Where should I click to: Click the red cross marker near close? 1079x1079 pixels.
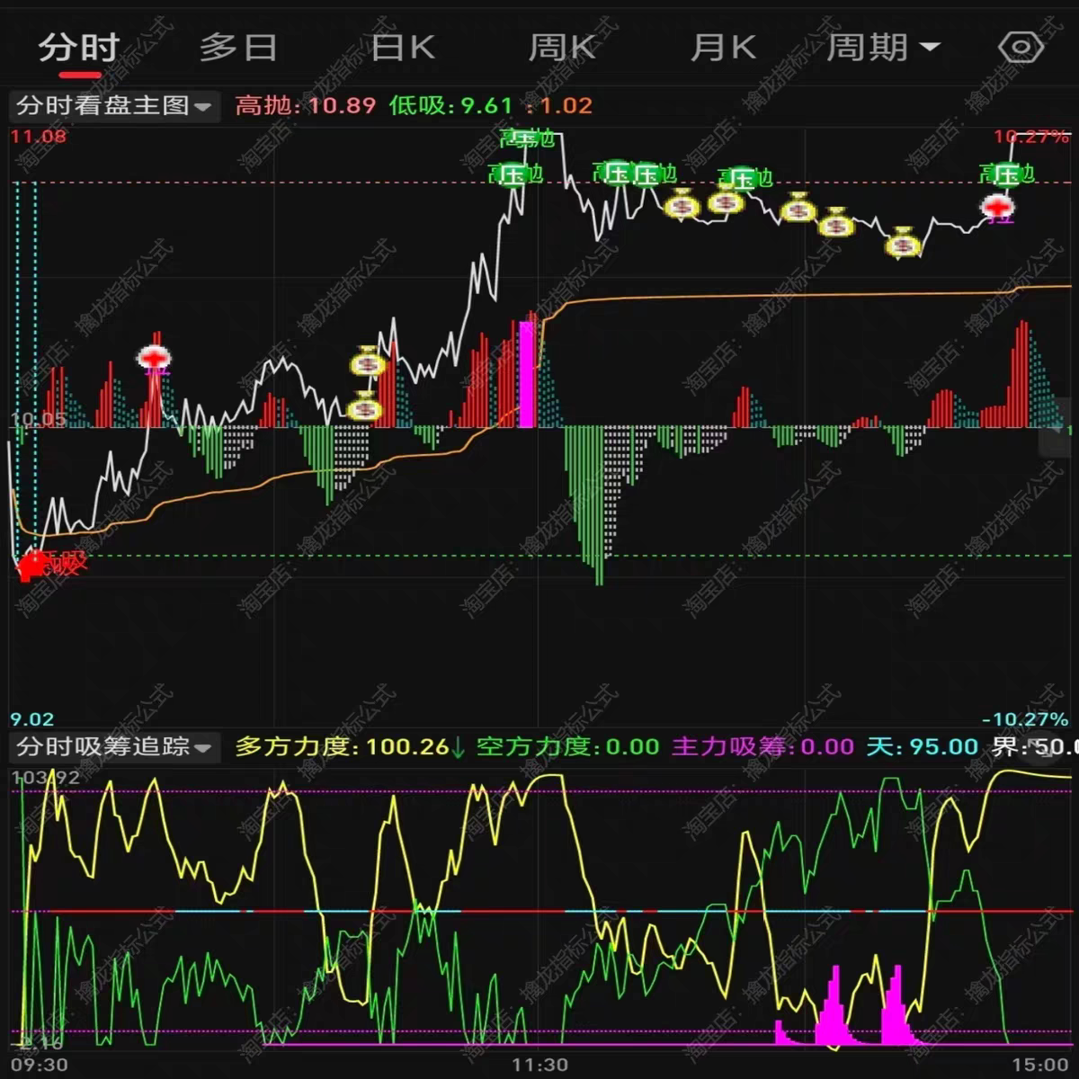(998, 209)
